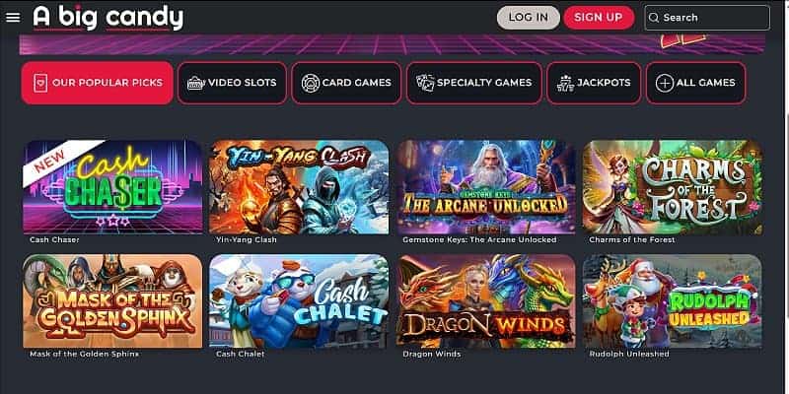The width and height of the screenshot is (789, 394).
Task: Click the A big candy logo
Action: (x=108, y=18)
